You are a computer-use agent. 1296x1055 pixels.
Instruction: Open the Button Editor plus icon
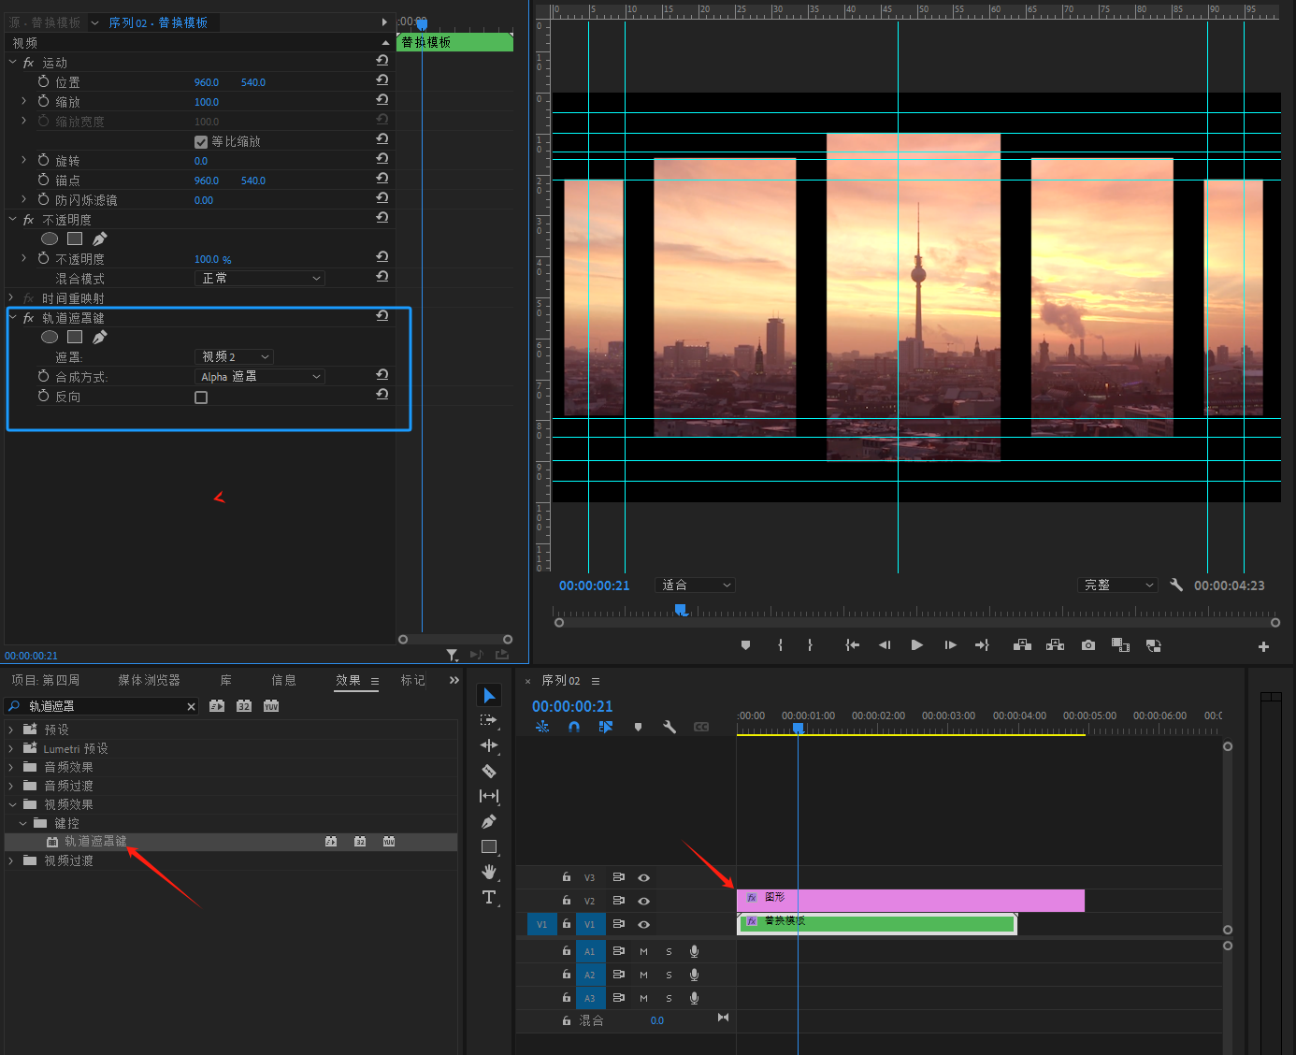pos(1263,646)
